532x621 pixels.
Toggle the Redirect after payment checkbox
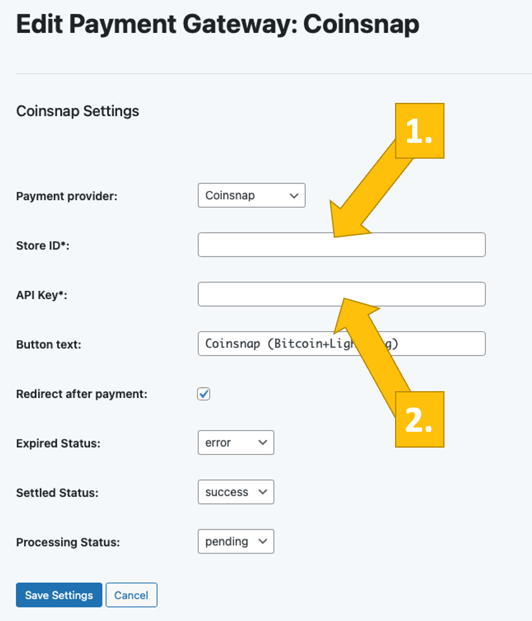click(x=204, y=394)
